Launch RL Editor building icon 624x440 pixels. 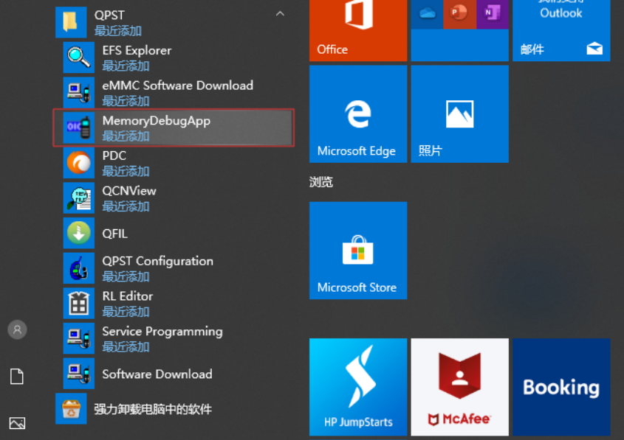pyautogui.click(x=79, y=303)
